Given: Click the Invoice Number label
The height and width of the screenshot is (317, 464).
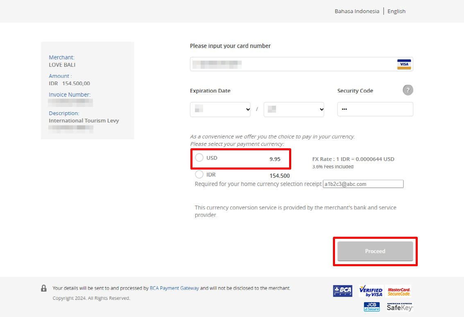Looking at the screenshot, I should [70, 95].
